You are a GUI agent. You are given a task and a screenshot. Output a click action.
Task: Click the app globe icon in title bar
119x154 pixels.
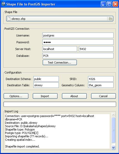tap(3, 4)
